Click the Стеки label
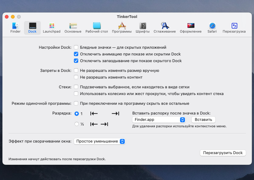Screen dimensions: 254x180 pos(65,87)
